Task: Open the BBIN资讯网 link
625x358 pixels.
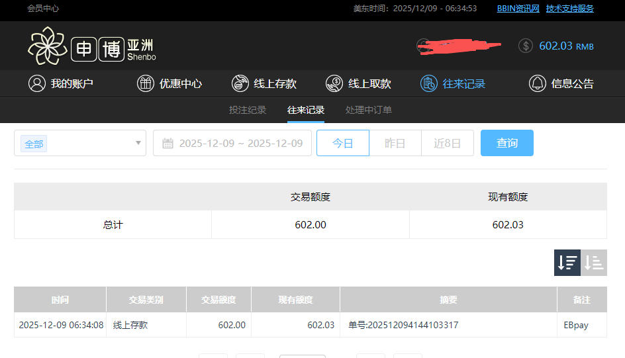Action: 518,9
